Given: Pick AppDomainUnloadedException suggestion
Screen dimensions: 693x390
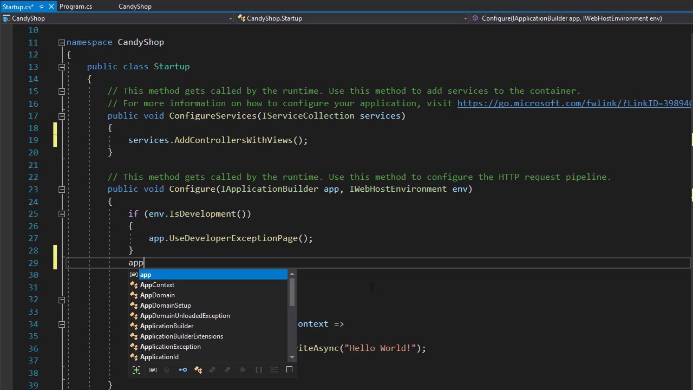Looking at the screenshot, I should point(208,316).
